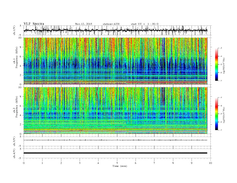
Task: Click time axis tick label "7"
Action: tap(154, 163)
